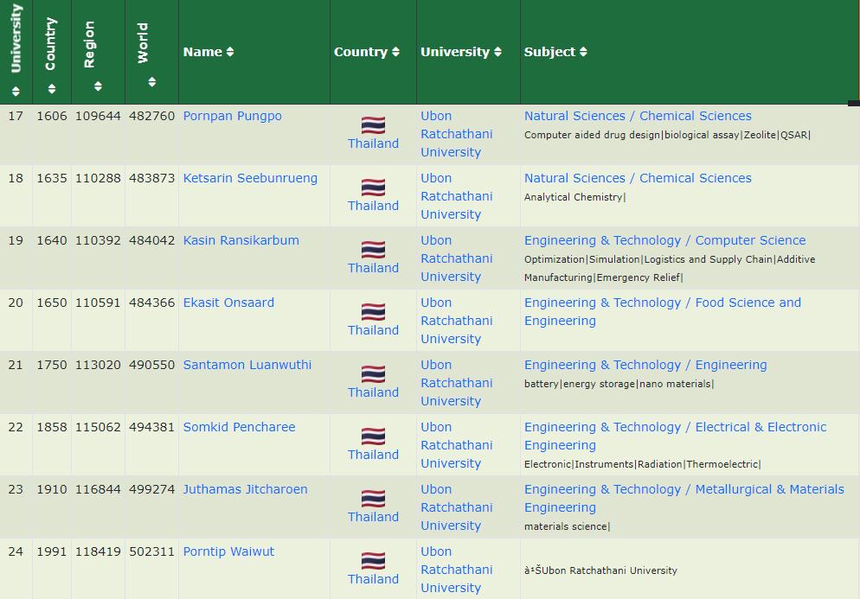This screenshot has height=599, width=860.
Task: Click Thailand flag in Somkid Pencharee row
Action: coord(373,437)
